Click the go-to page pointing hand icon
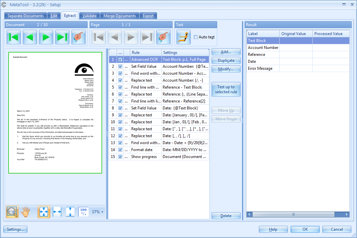357x238 pixels. coord(164,37)
